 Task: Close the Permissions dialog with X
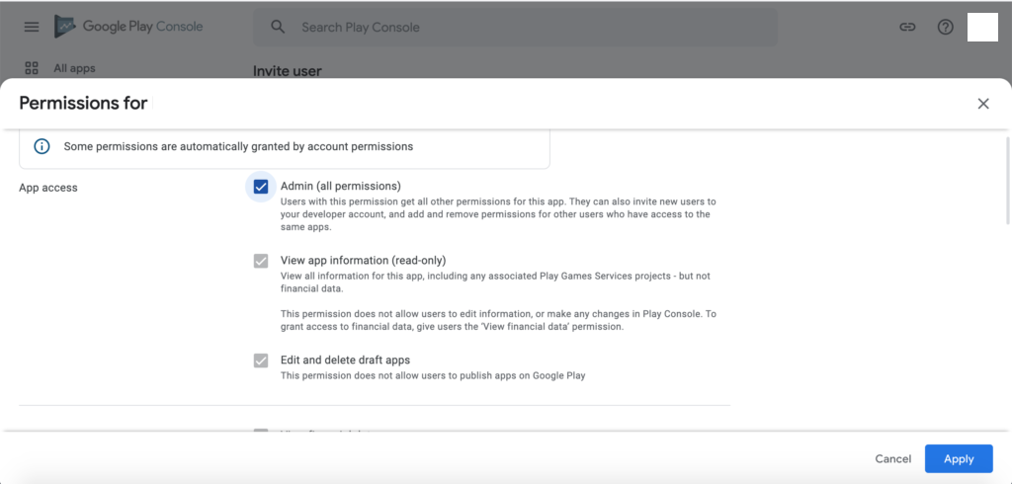click(x=983, y=104)
